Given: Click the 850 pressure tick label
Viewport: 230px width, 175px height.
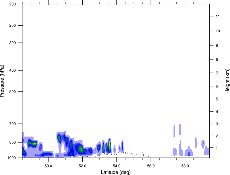Looking at the screenshot, I should [12, 142].
